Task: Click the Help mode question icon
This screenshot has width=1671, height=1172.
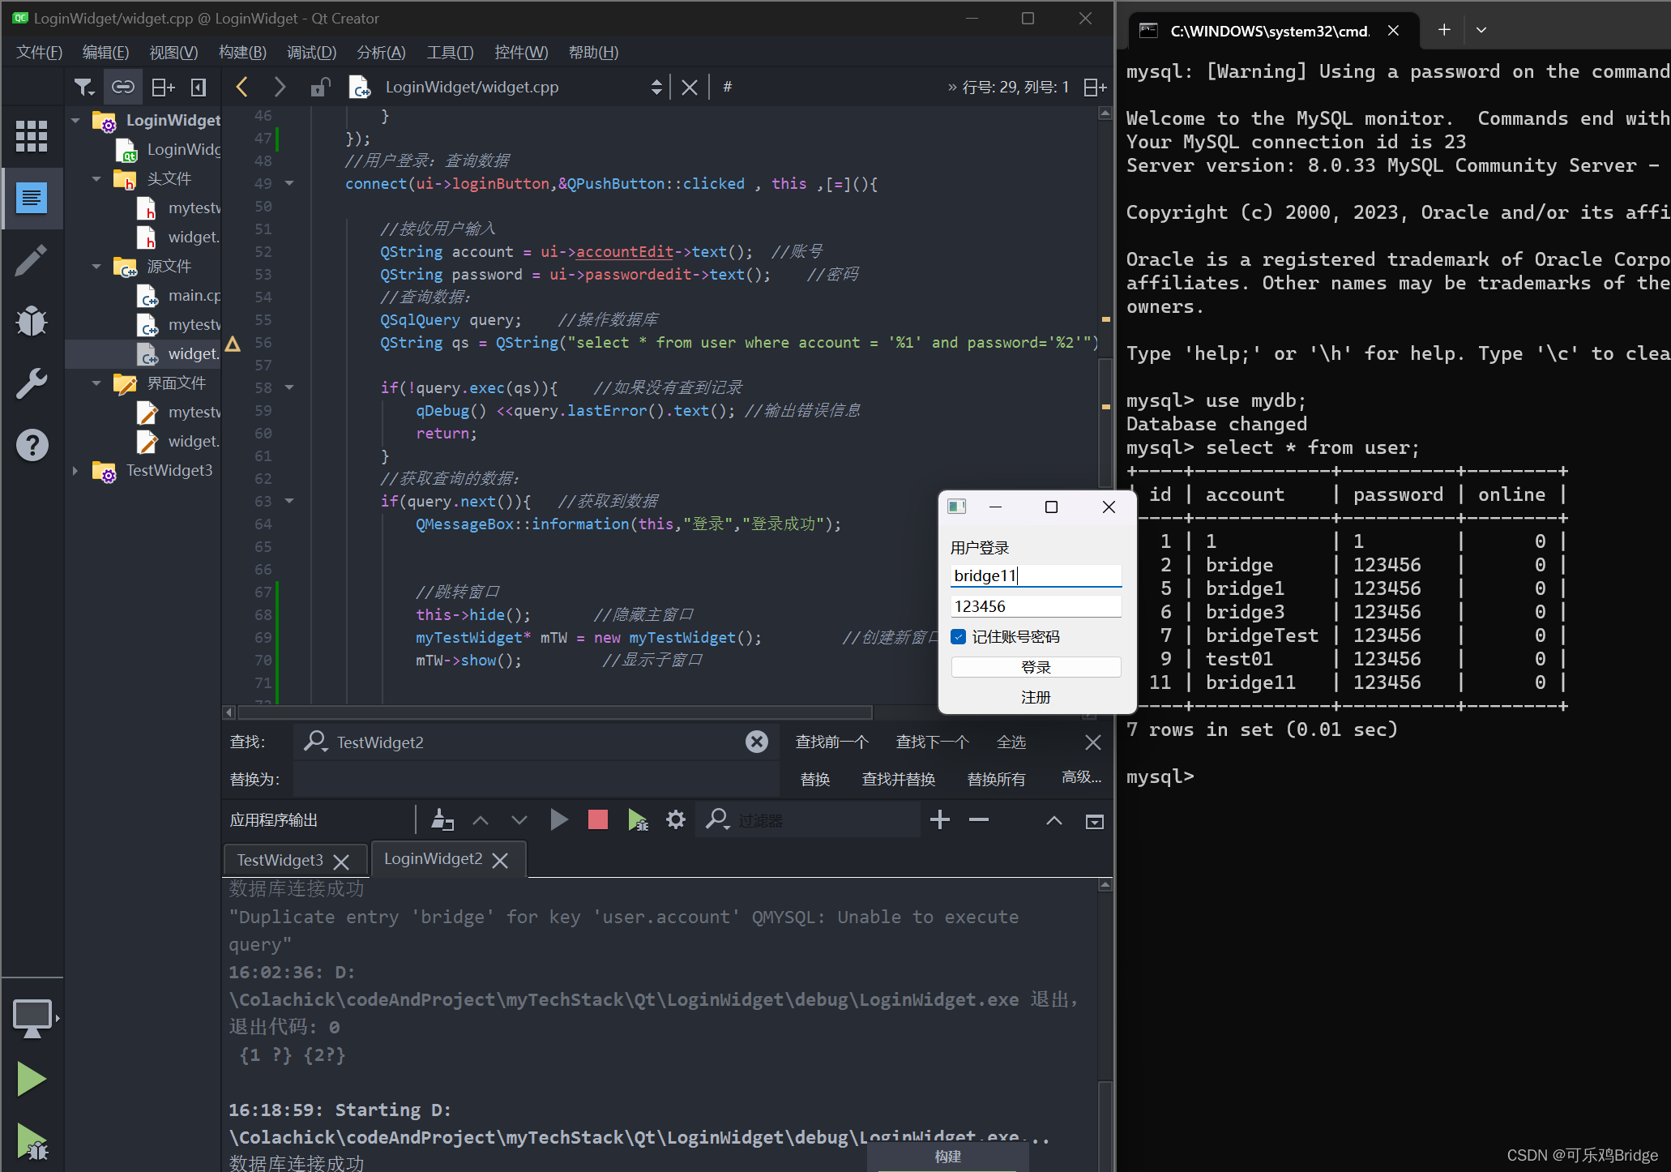Action: [x=32, y=445]
